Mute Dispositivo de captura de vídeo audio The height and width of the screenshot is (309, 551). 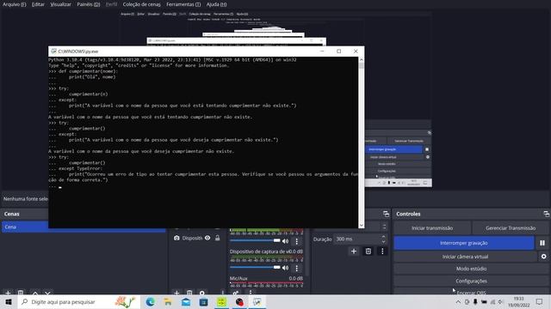click(285, 268)
